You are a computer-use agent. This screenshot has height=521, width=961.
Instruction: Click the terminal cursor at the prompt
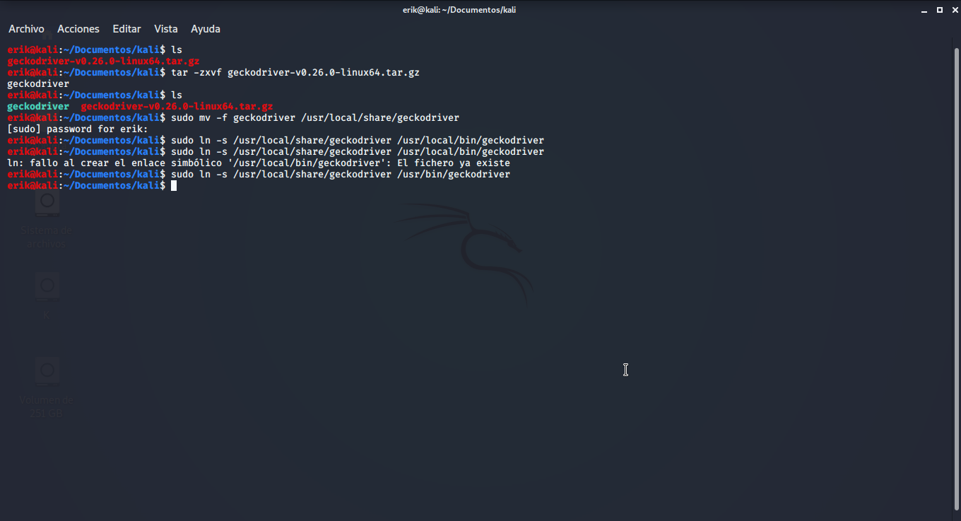point(174,185)
